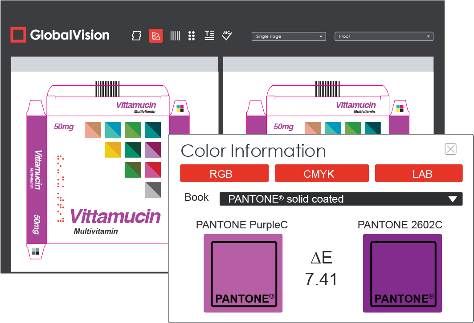Click the Color Information heading
Viewport: 474px width, 323px height.
click(x=253, y=151)
